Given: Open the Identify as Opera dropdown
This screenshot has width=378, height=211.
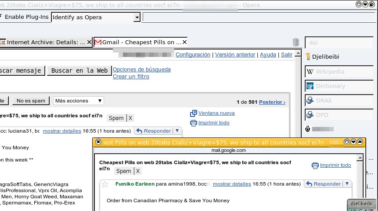Looking at the screenshot, I should [137, 18].
